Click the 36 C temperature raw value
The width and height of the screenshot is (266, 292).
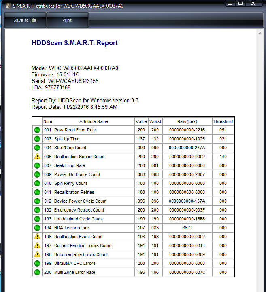[187, 228]
